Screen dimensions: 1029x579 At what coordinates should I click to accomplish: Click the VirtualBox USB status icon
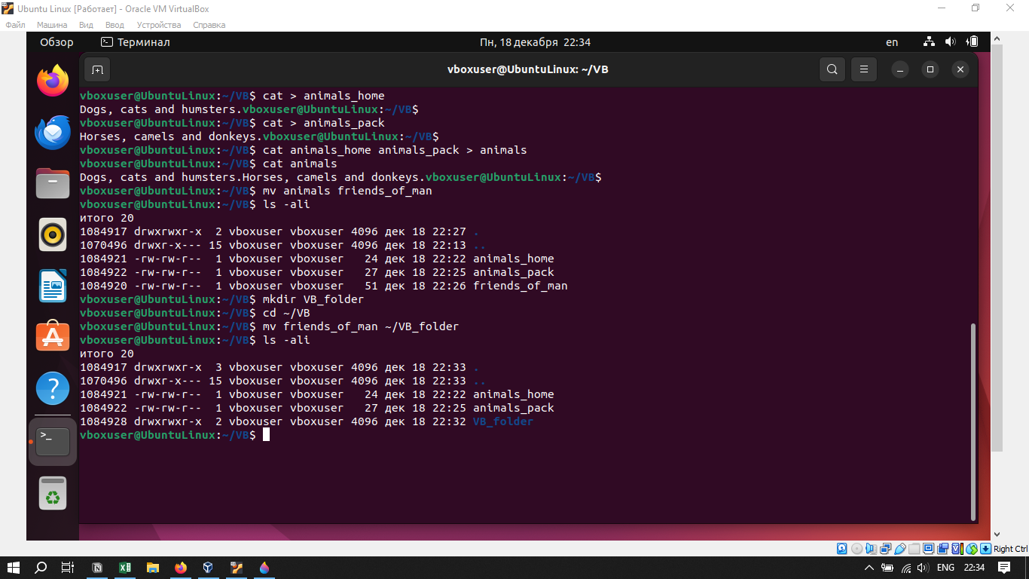(x=900, y=549)
